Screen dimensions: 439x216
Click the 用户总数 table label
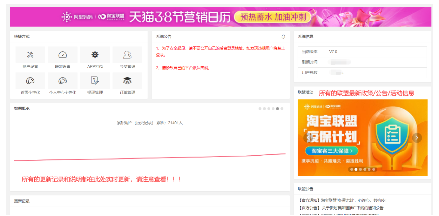[x=310, y=73]
